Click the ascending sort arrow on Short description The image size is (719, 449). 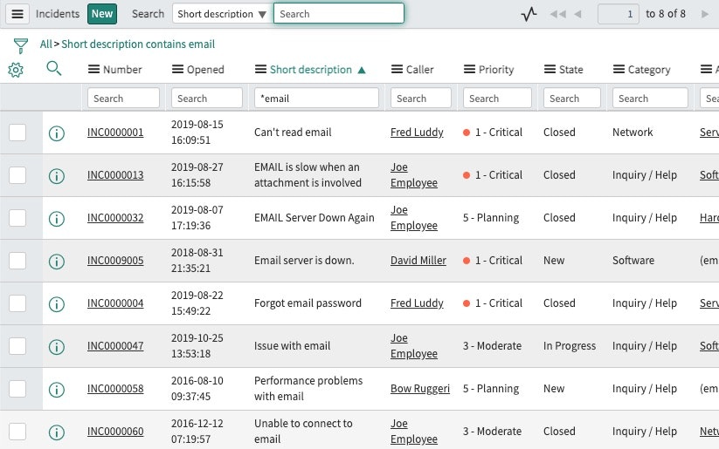point(362,70)
